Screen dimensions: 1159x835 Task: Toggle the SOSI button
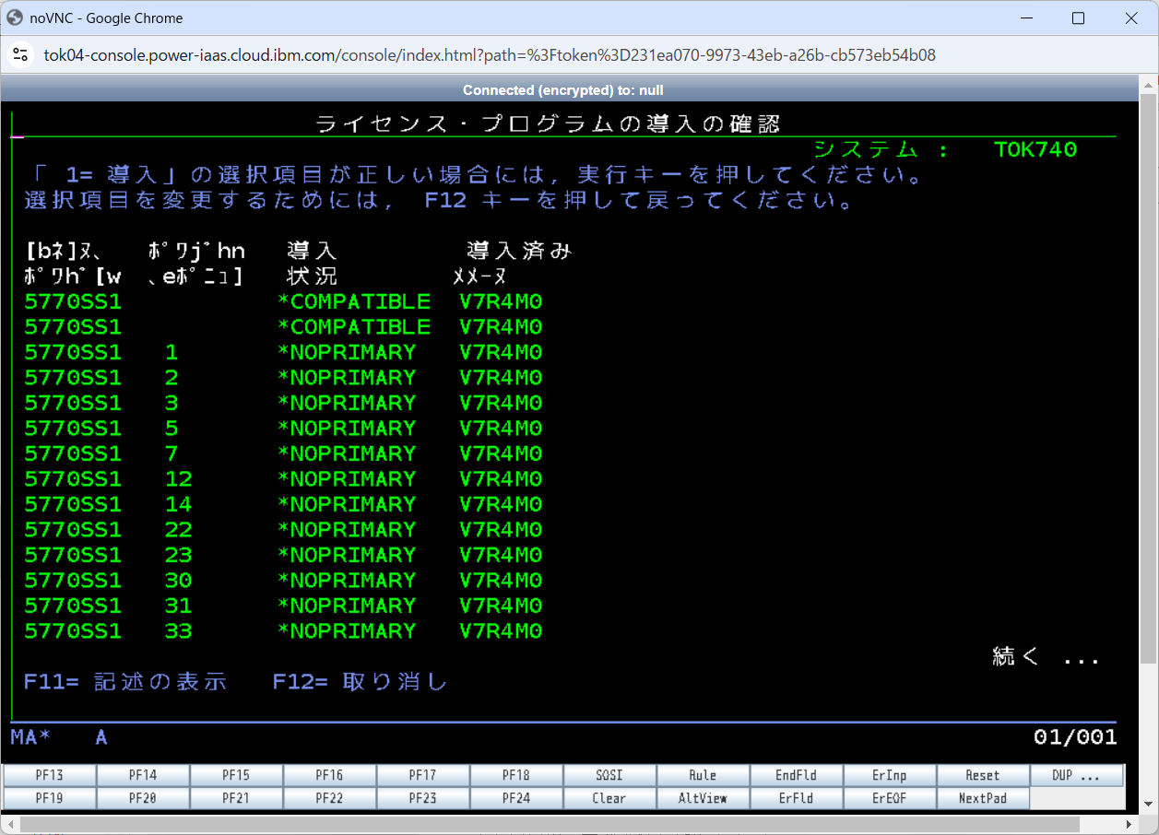[x=609, y=775]
